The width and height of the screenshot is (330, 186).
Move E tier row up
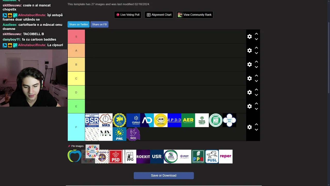(256, 104)
